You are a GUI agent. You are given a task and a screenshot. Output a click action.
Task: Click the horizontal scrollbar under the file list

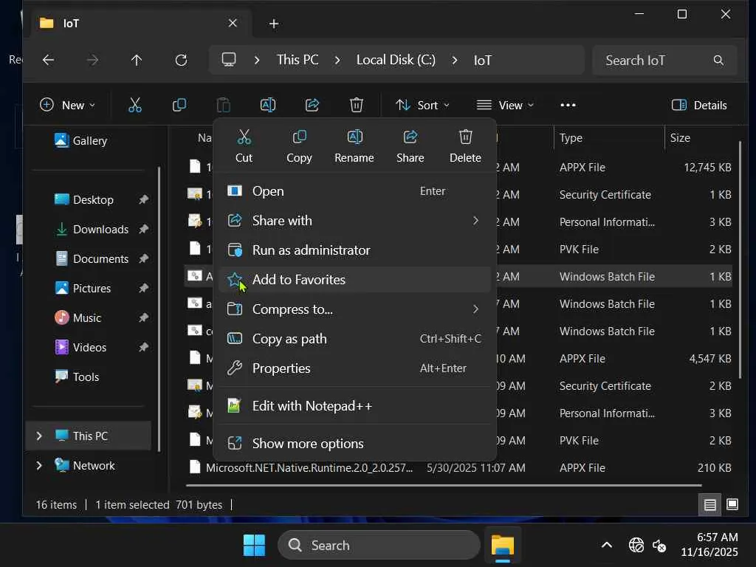coord(443,486)
